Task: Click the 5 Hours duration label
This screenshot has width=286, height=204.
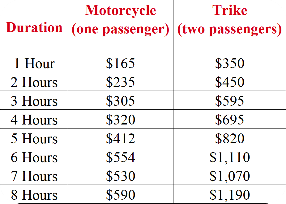Action: 34,139
